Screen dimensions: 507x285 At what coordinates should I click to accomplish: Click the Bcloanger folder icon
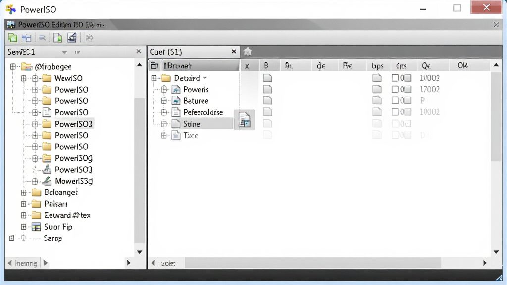coord(36,192)
